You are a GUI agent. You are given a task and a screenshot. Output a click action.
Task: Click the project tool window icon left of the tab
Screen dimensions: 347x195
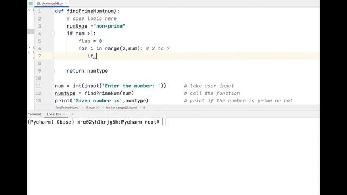click(30, 4)
